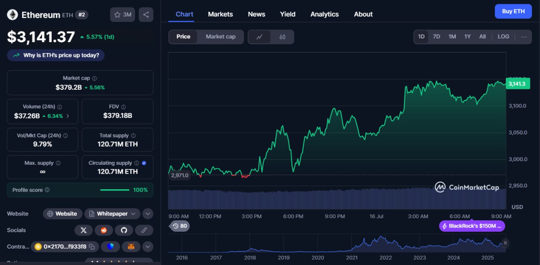The width and height of the screenshot is (540, 265).
Task: Open the GitHub social link
Action: click(124, 230)
